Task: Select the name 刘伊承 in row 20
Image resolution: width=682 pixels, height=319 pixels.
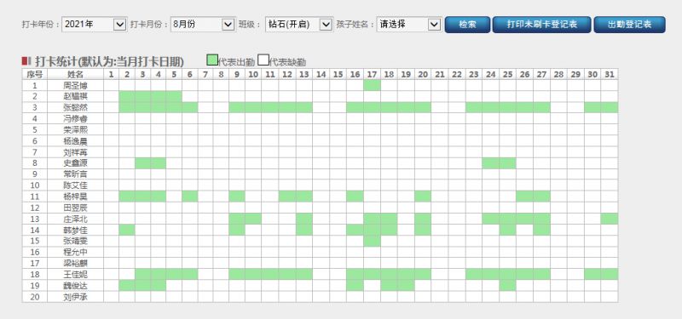Action: click(75, 297)
